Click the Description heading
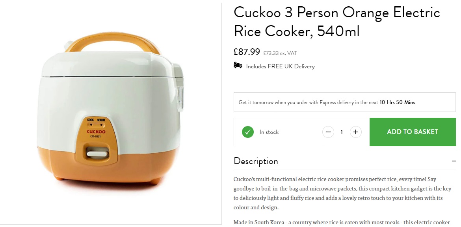 coord(256,161)
